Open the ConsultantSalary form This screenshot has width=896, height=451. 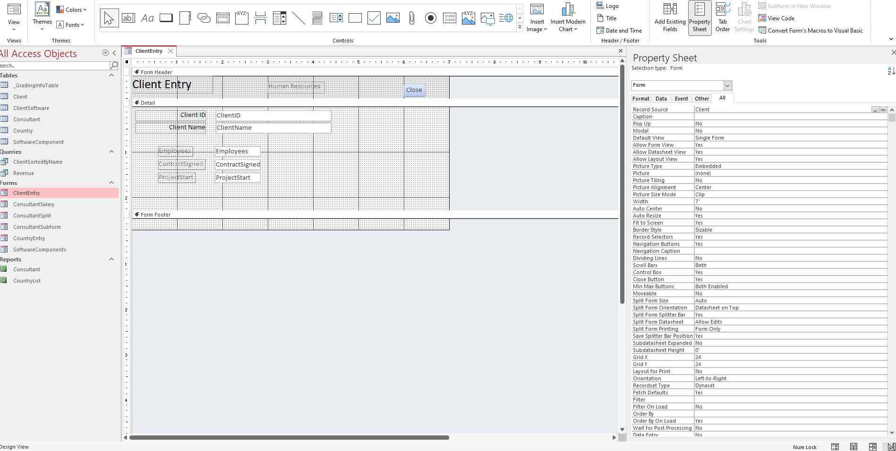33,204
